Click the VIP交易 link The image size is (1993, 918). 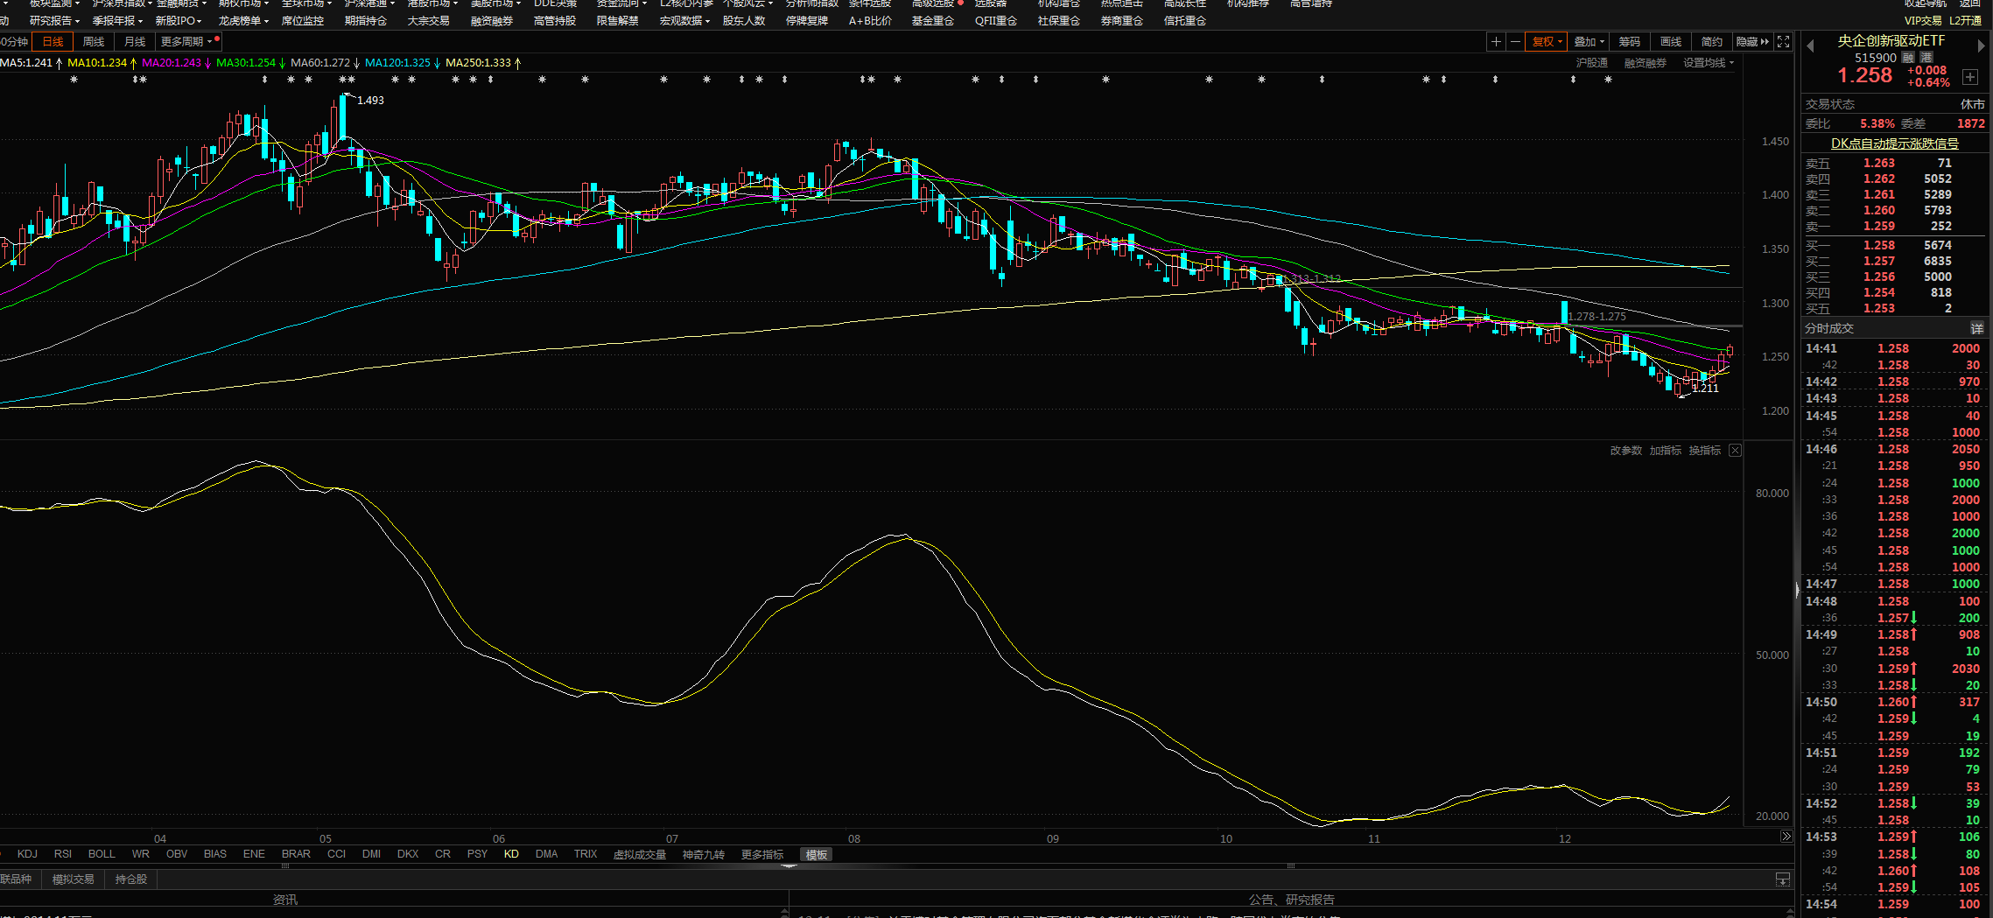pos(1923,21)
